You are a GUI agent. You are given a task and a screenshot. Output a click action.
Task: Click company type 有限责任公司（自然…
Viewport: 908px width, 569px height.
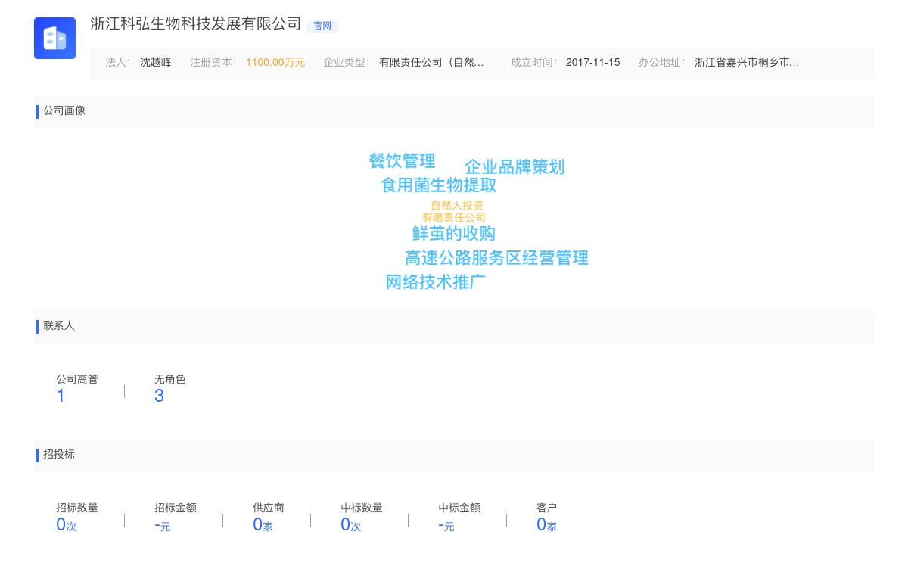point(431,63)
